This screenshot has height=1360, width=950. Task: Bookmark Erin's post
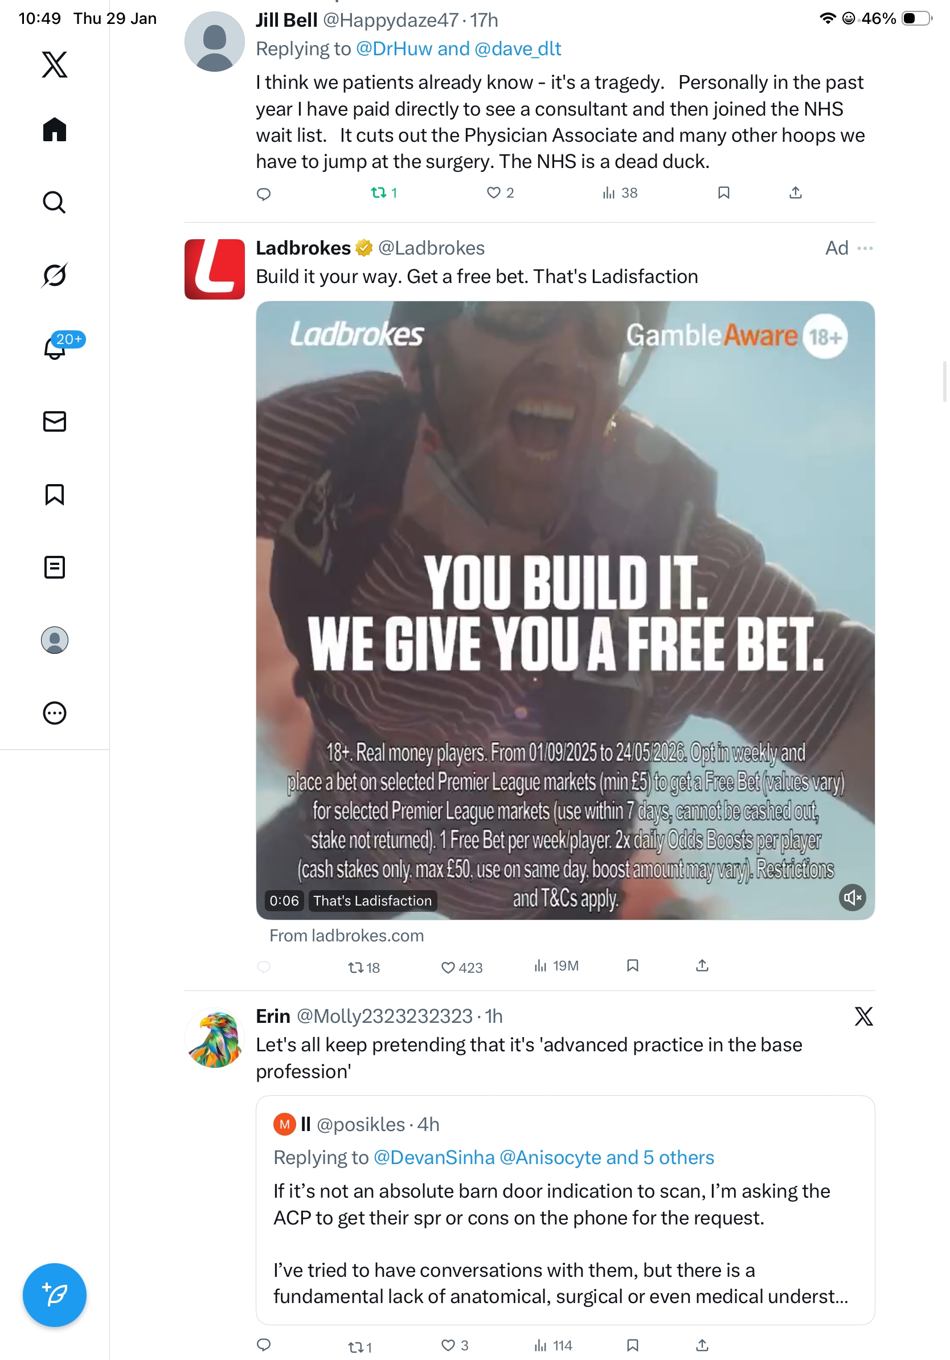click(632, 1345)
